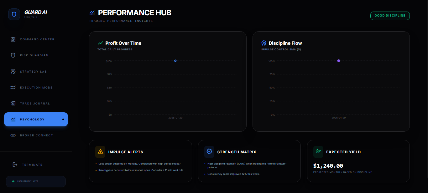
Task: Click the Risk Guardian shield icon
Action: (x=13, y=55)
